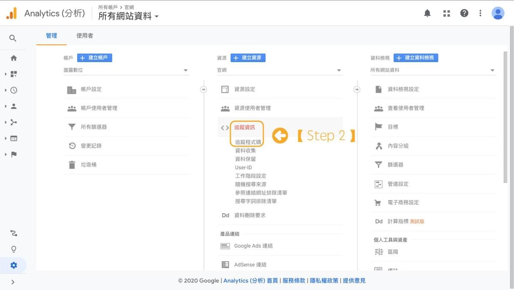
Task: Click the trash icon beside 垃圾桶
Action: point(72,164)
